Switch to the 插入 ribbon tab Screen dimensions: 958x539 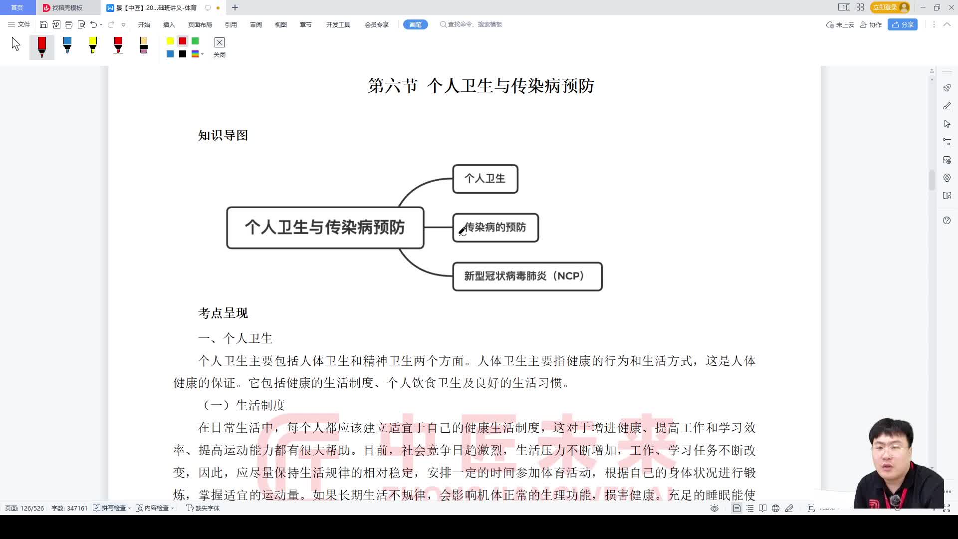(x=168, y=24)
